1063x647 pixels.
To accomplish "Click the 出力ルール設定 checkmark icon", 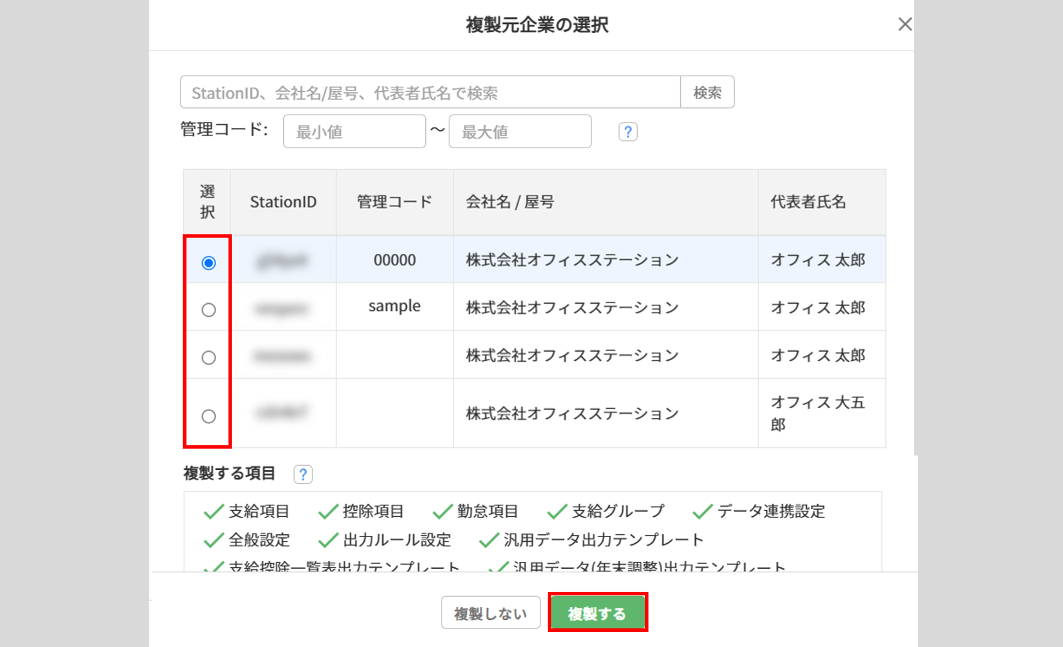I will 328,541.
